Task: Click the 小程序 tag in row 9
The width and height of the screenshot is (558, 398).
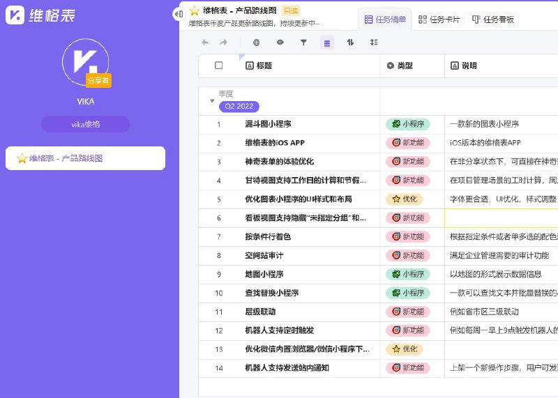Action: [408, 274]
